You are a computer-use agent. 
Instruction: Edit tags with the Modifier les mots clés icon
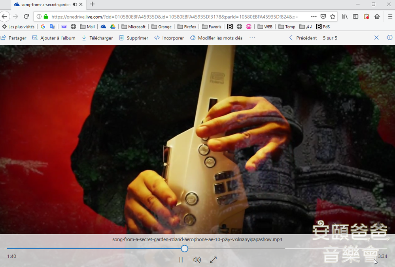point(192,38)
